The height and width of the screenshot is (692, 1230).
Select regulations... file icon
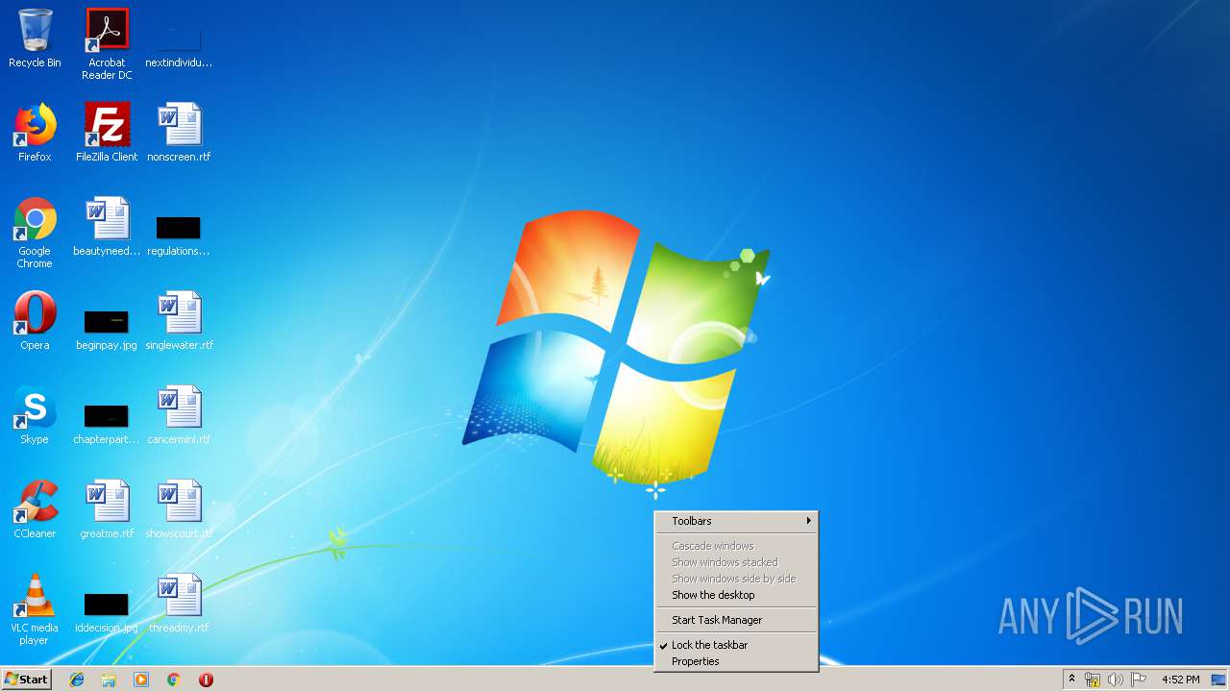click(179, 235)
